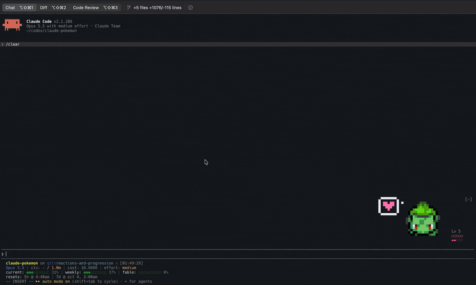Screen dimensions: 476x285
Task: Click the 31% current usage value
Action: [x=55, y=272]
